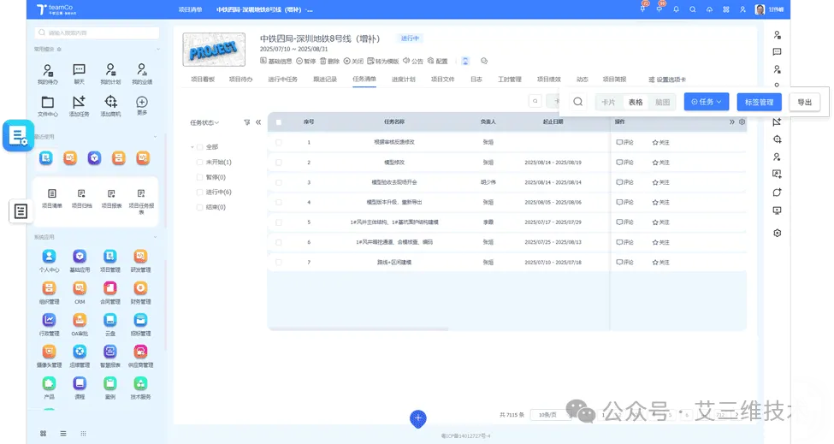The width and height of the screenshot is (834, 444).
Task: Click the 导出 button
Action: pos(804,102)
